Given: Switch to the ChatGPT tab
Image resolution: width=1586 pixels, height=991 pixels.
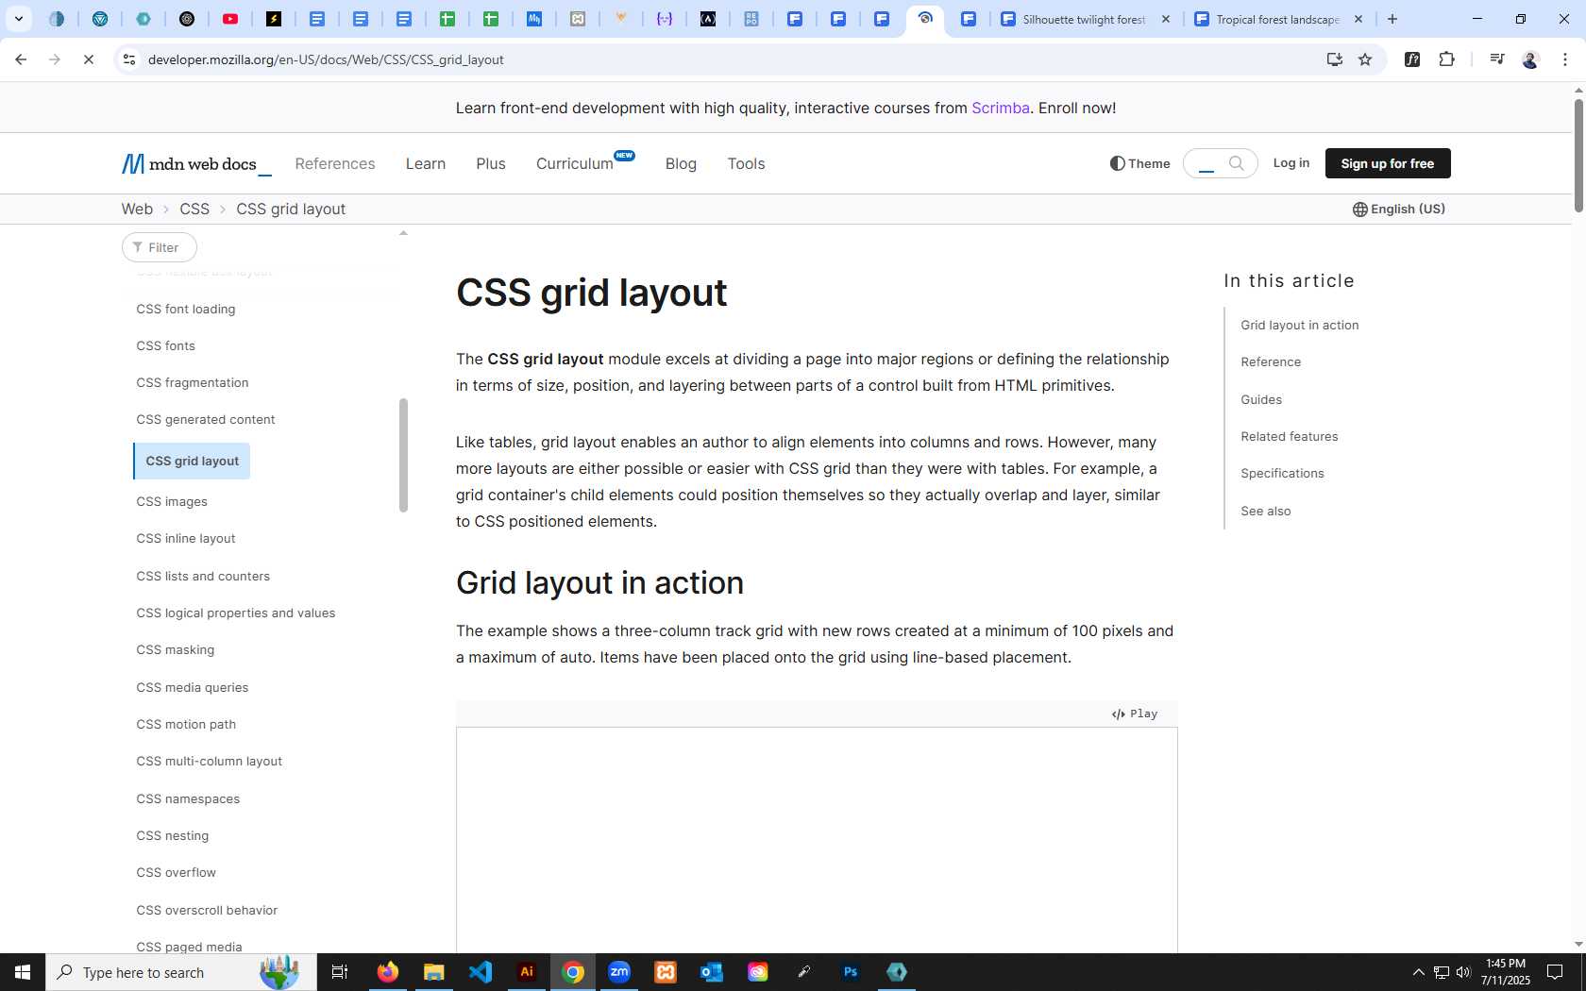Looking at the screenshot, I should pos(187,19).
